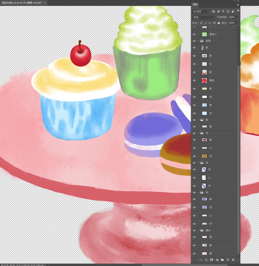The width and height of the screenshot is (259, 266).
Task: Turn layer filtering on or off
Action: coord(238,11)
